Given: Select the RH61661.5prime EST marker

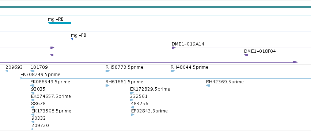Looking at the screenshot, I should pyautogui.click(x=107, y=86).
